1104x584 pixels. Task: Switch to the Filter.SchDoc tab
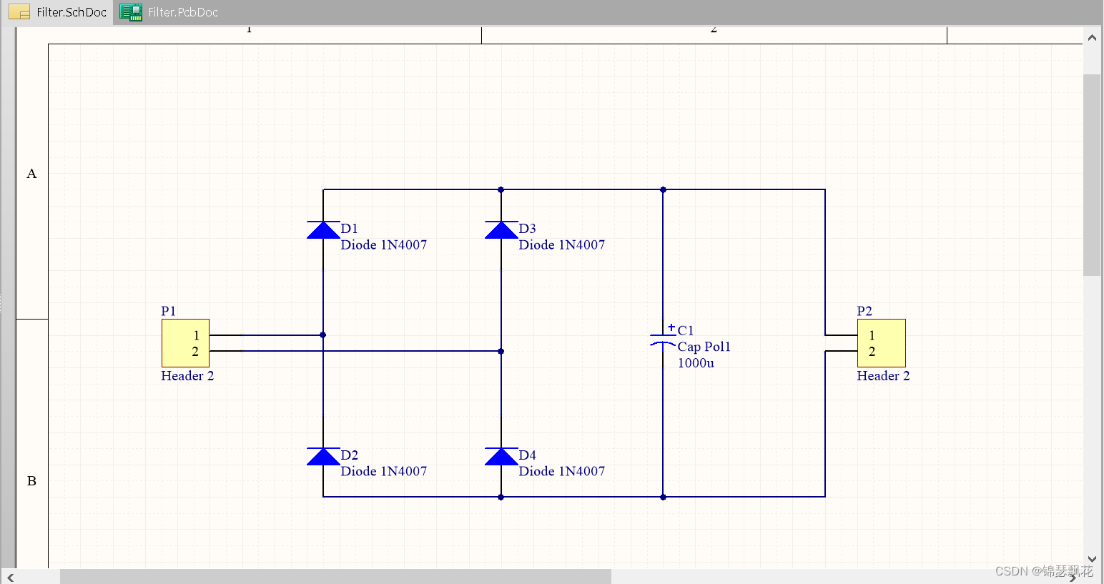[x=57, y=12]
